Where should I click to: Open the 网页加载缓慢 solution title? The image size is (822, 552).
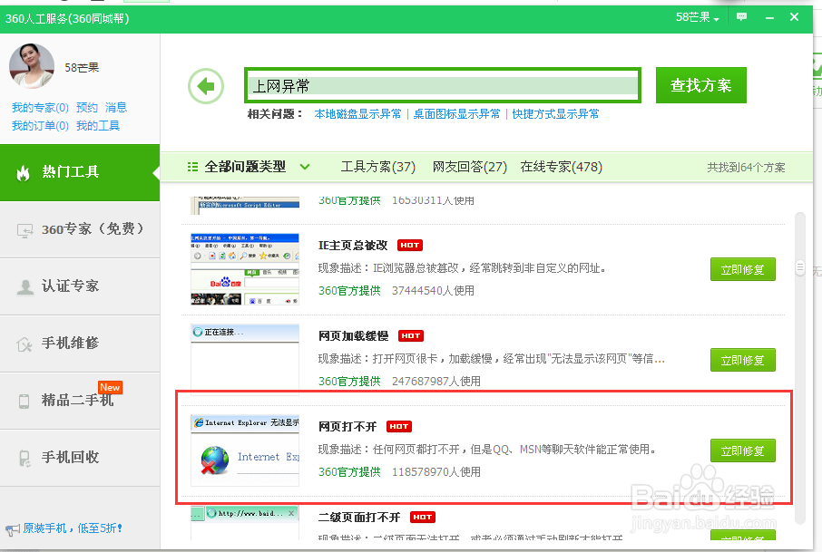353,335
